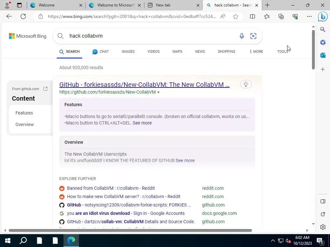Open the sidebar settings gear
This screenshot has height=247, width=330.
click(323, 227)
